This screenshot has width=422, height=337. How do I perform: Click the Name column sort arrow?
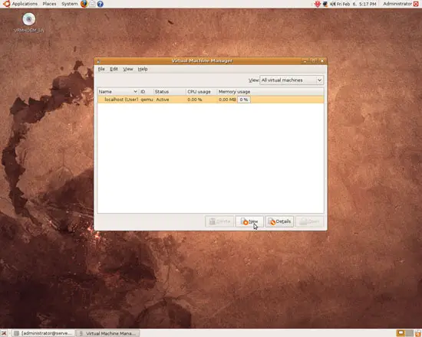click(x=135, y=92)
